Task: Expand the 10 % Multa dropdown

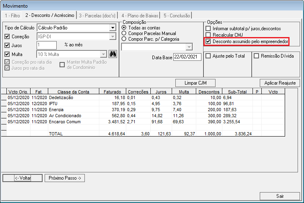Action: 103,54
